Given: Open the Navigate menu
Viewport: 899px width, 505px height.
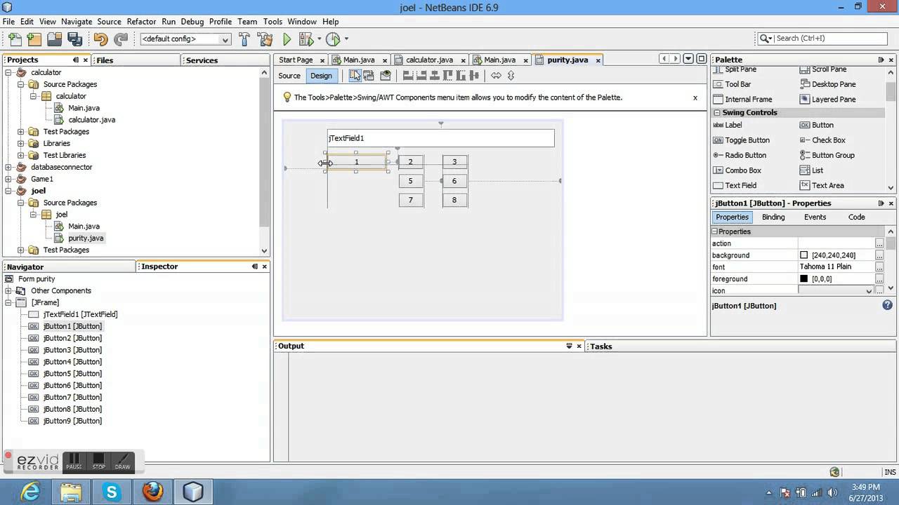Looking at the screenshot, I should tap(76, 22).
